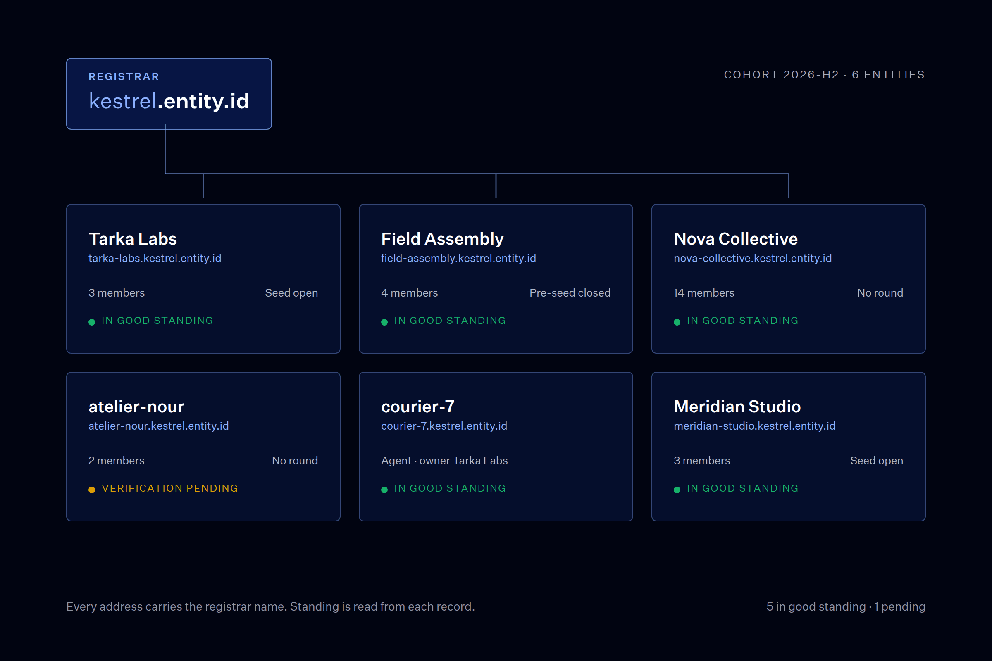Select the Nova Collective card title

(736, 239)
